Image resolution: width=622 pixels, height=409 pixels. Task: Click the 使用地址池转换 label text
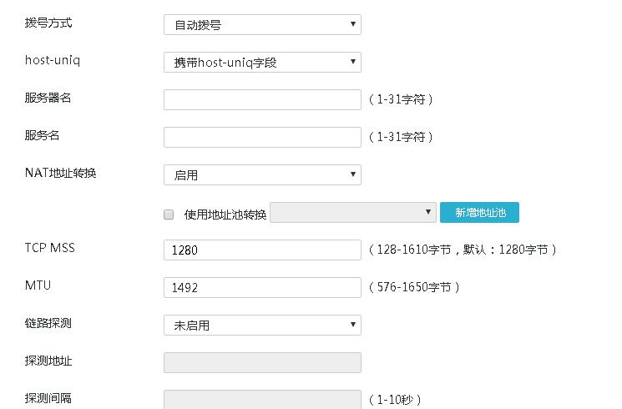click(225, 215)
